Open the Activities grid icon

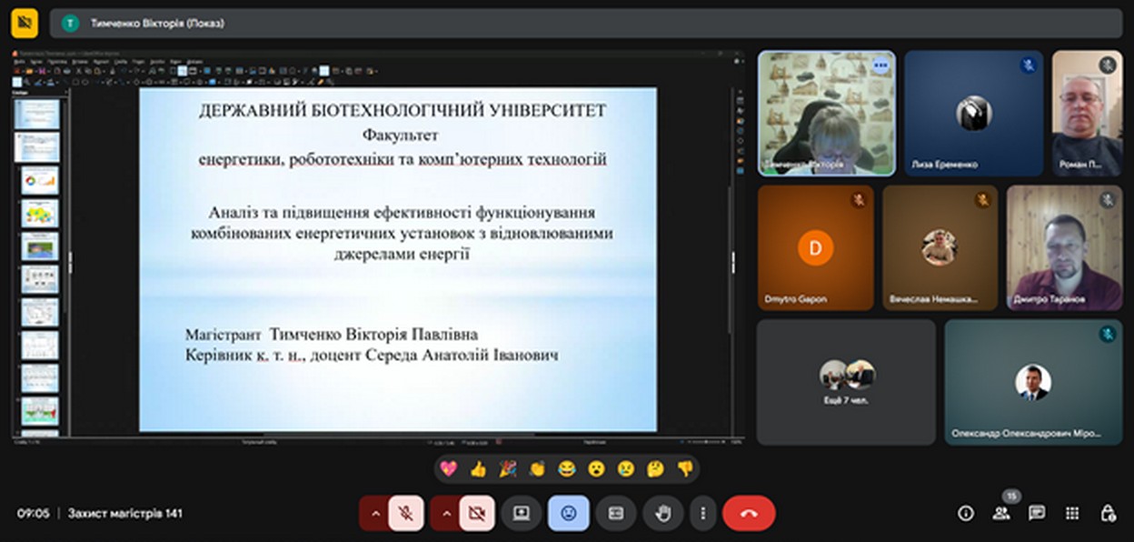click(x=1072, y=514)
